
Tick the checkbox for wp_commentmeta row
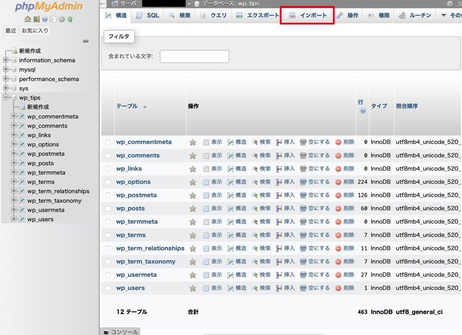point(108,142)
